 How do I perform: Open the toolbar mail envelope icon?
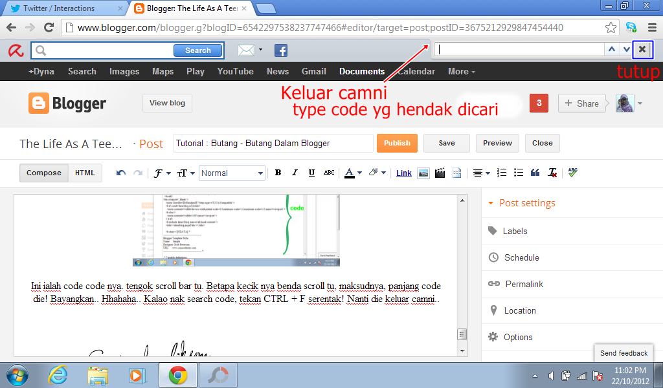click(246, 50)
